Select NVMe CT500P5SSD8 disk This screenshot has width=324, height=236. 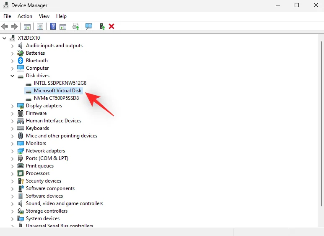[x=57, y=98]
